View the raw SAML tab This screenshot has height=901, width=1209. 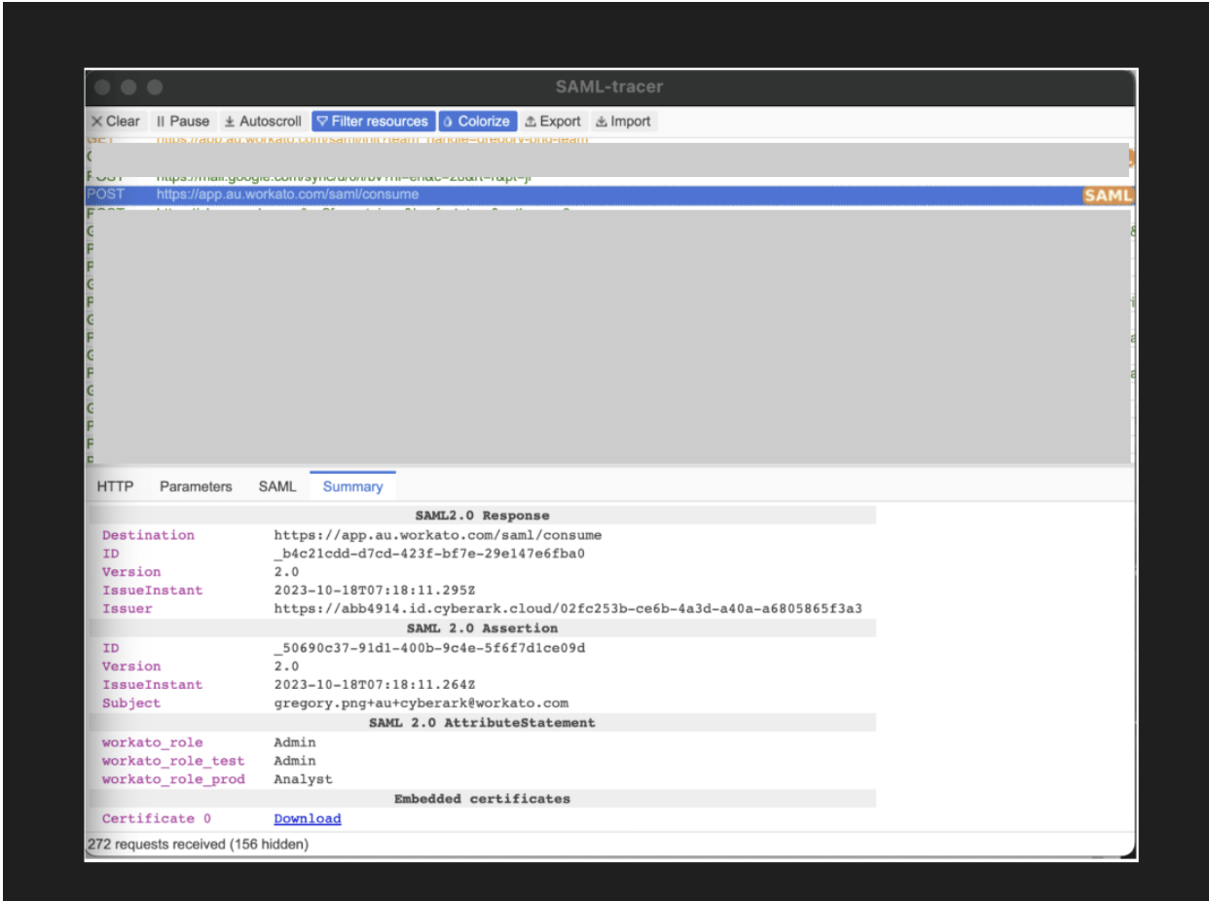point(276,486)
